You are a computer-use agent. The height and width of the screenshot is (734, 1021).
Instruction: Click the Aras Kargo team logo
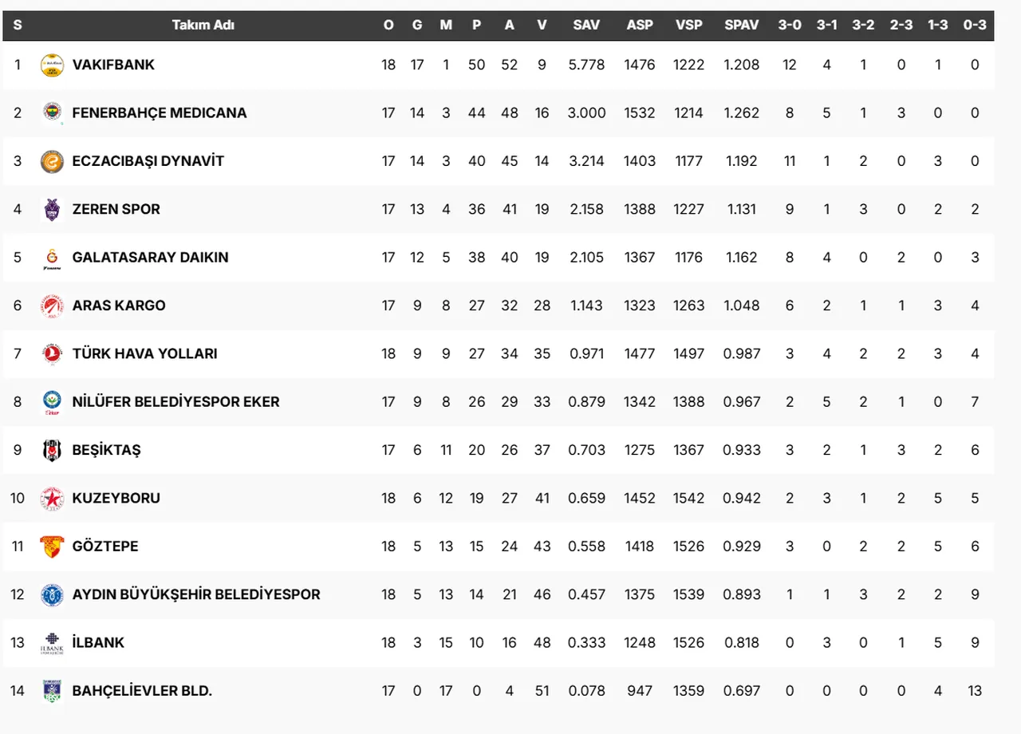52,306
